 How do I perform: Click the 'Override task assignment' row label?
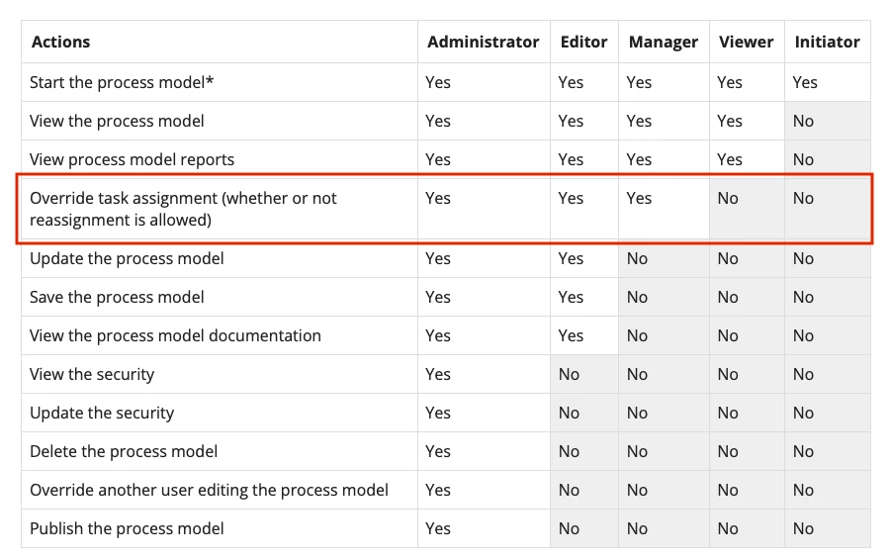(183, 209)
